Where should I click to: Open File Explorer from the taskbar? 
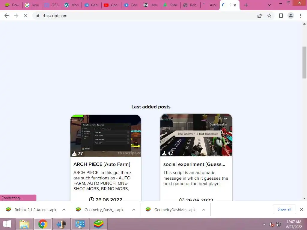(x=25, y=224)
